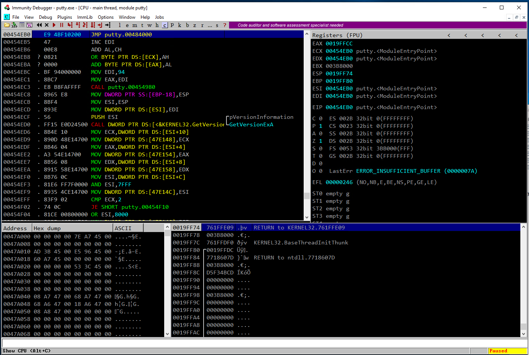Click the Hex dump column header
Viewport: 529px width, 355px height.
point(72,228)
